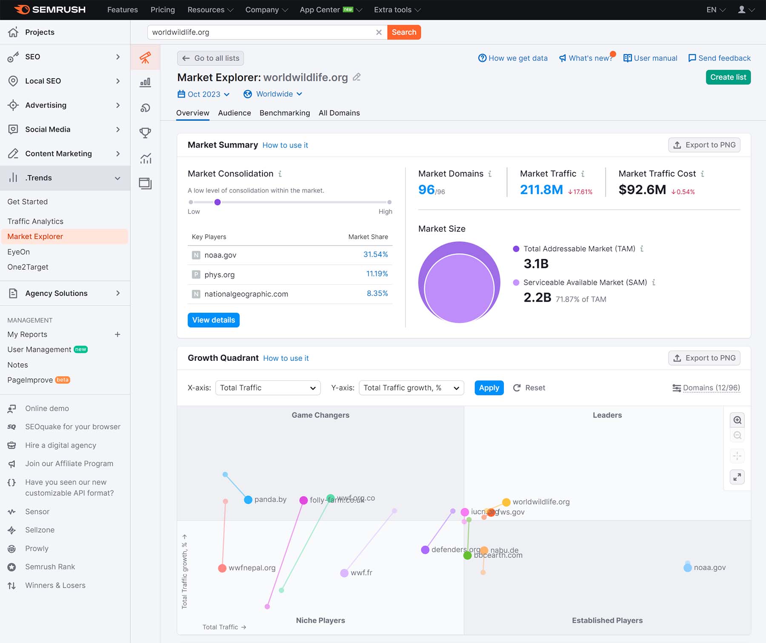This screenshot has width=766, height=643.
Task: Open the browser window icon at toolbar bottom
Action: (x=145, y=184)
